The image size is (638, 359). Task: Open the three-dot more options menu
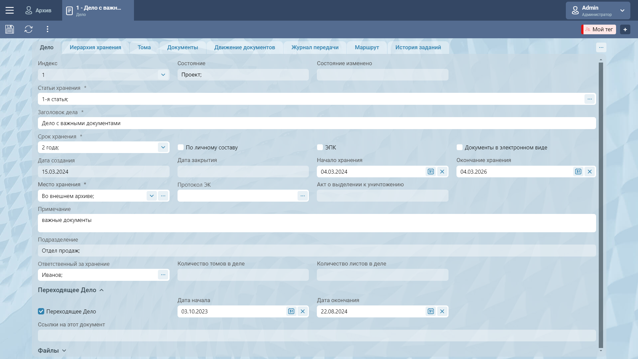48,29
